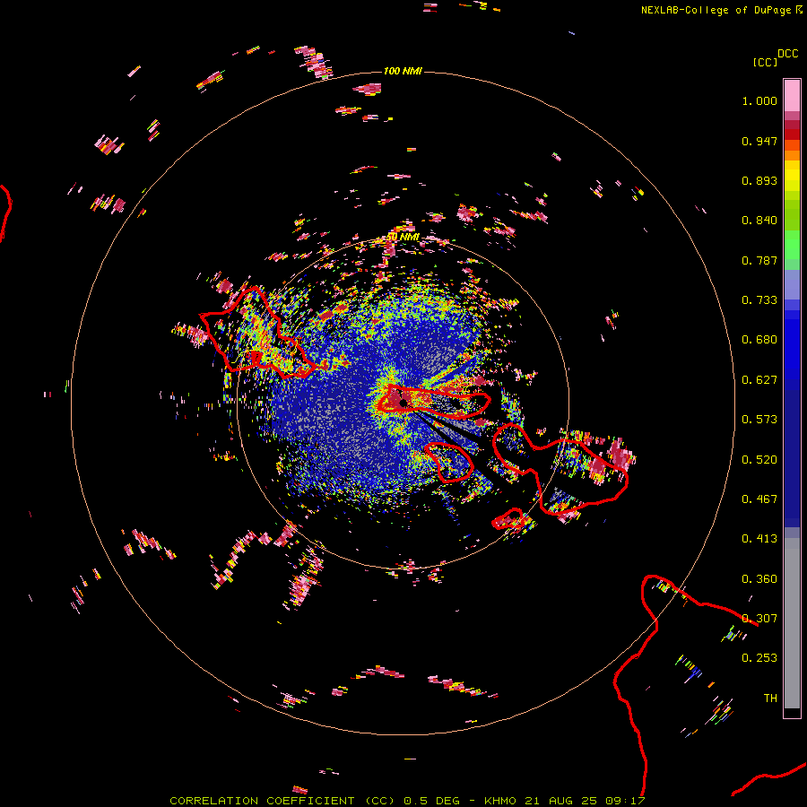This screenshot has height=807, width=807.
Task: Click the 0.787 value on the color scale
Action: [x=759, y=260]
